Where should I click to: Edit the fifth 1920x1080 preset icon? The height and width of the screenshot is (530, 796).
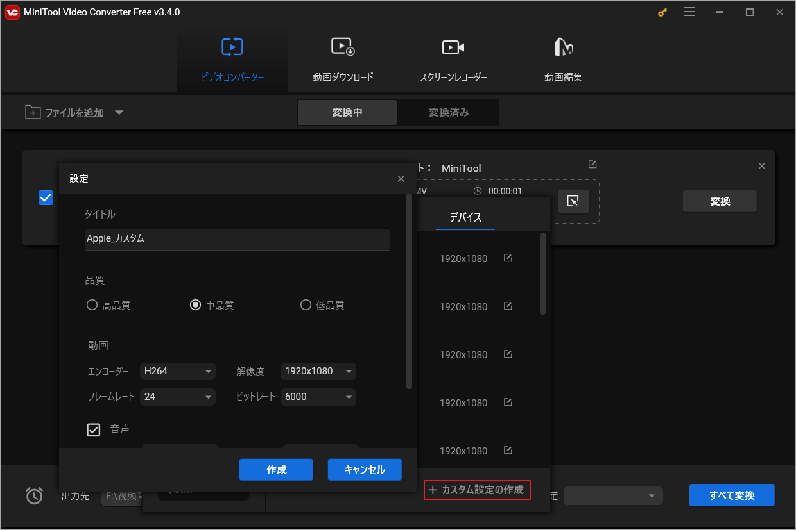[508, 451]
